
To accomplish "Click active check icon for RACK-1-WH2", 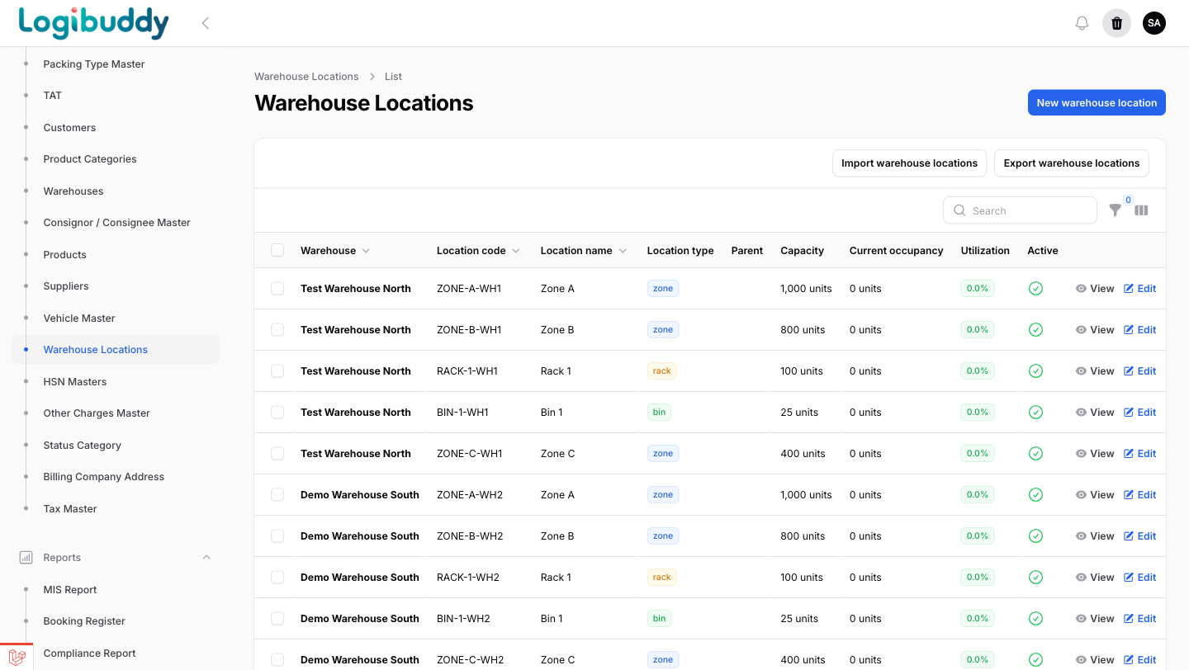I will [1035, 578].
